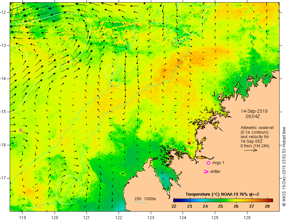
Task: Click the latitude axis label '-17'
Action: coord(3,178)
